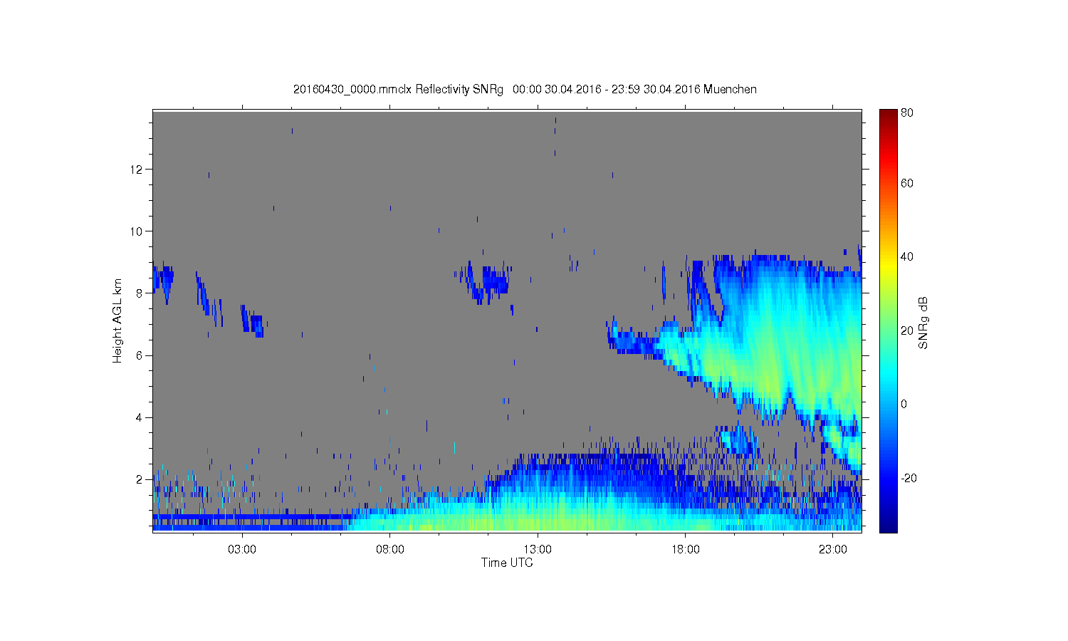Click the plot title text starting with 20160430_0000.mmclx
Viewport: 1068px width, 641px height.
click(525, 89)
